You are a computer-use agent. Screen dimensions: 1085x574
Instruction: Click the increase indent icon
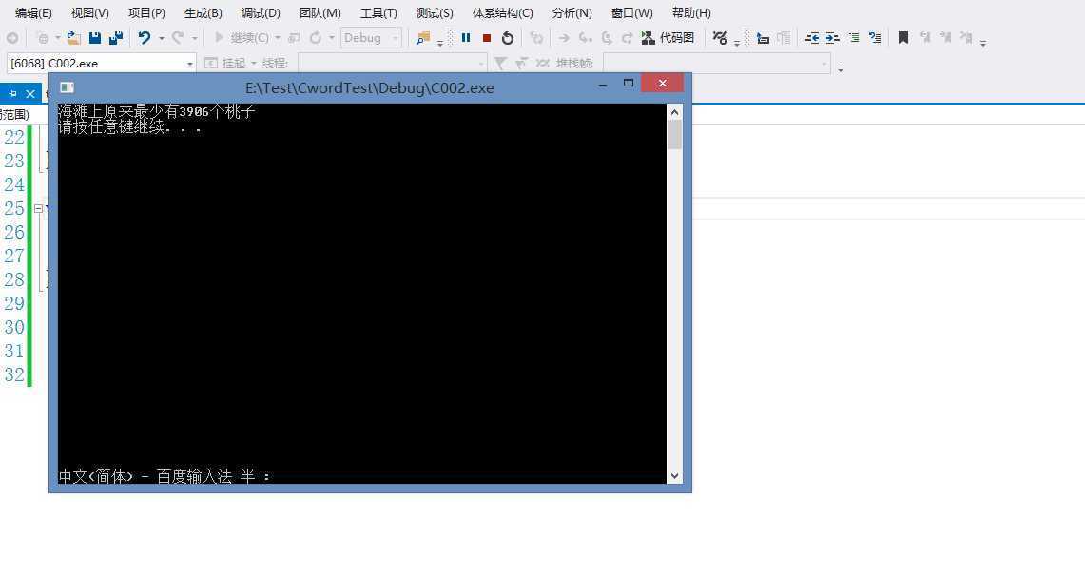[832, 38]
